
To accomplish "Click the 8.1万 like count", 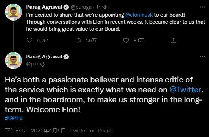I will click(139, 40).
